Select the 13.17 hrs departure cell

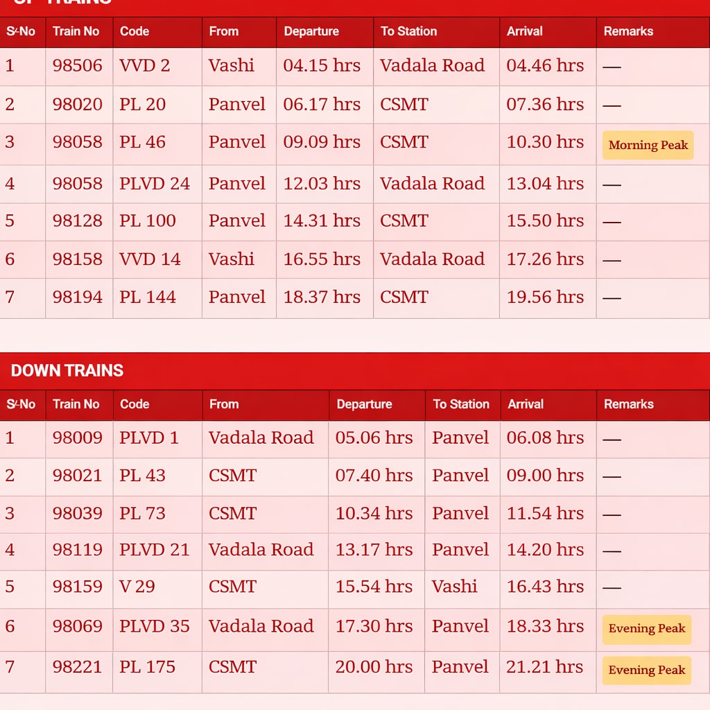click(x=374, y=550)
